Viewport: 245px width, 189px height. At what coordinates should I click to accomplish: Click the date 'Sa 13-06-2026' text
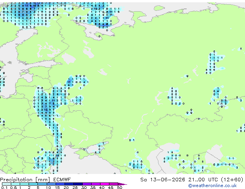163,180
